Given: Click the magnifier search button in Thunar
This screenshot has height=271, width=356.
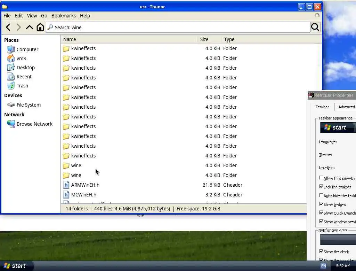Looking at the screenshot, I should click(x=315, y=27).
